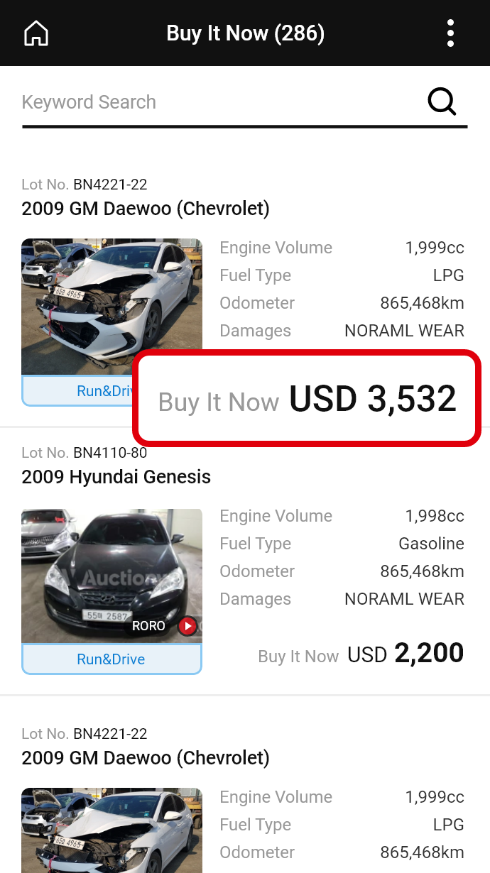This screenshot has height=873, width=490.
Task: Open the third listing's car photo
Action: coord(112,830)
